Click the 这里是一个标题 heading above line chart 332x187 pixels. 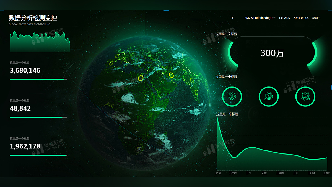point(227,114)
